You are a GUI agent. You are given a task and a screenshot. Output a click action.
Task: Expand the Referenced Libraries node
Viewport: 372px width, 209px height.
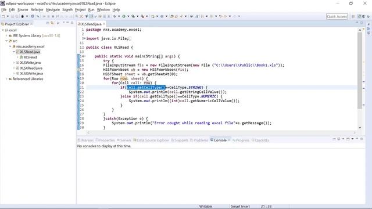tap(6, 79)
